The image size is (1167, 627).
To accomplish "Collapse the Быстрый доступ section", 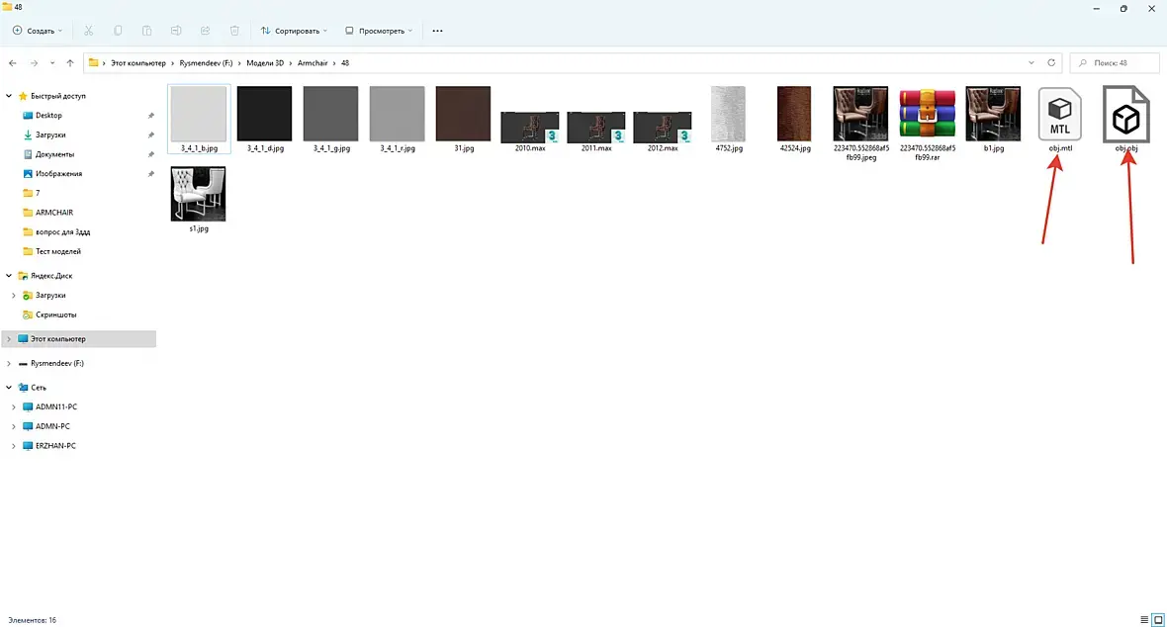I will pos(9,96).
